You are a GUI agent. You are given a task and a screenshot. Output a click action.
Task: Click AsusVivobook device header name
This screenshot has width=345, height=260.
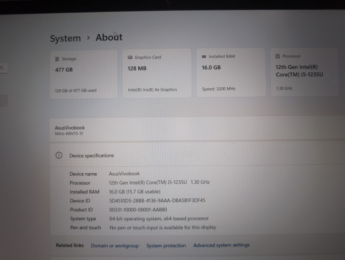click(x=70, y=128)
